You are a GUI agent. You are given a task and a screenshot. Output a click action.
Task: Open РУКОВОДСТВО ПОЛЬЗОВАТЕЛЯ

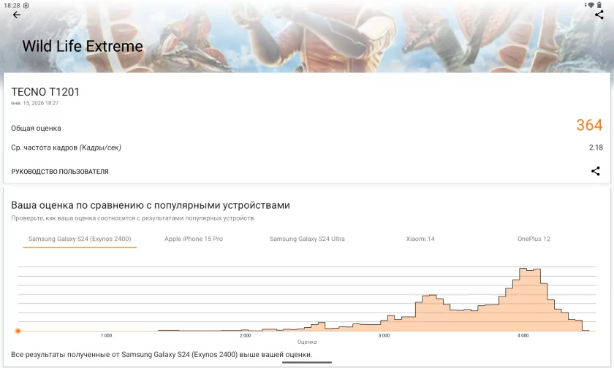click(60, 172)
